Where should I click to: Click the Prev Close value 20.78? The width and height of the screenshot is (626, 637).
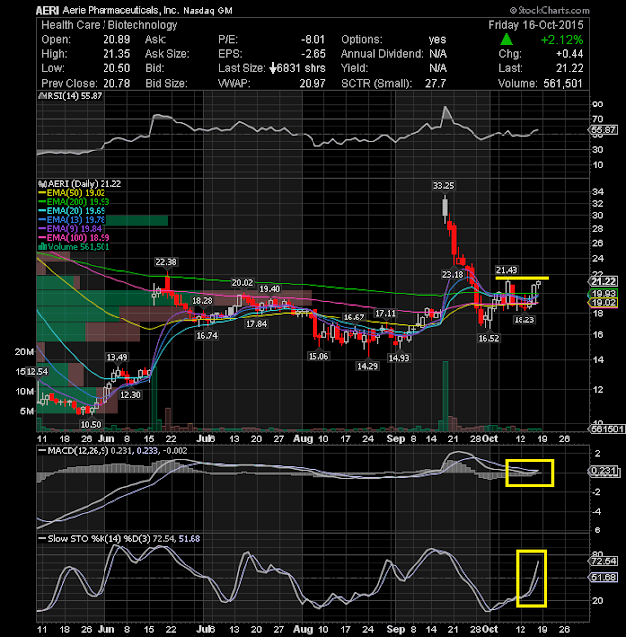[x=116, y=84]
